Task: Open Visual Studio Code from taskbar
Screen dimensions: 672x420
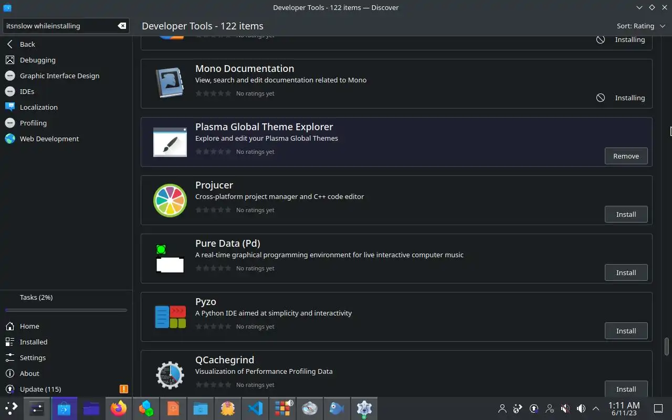Action: (x=255, y=408)
